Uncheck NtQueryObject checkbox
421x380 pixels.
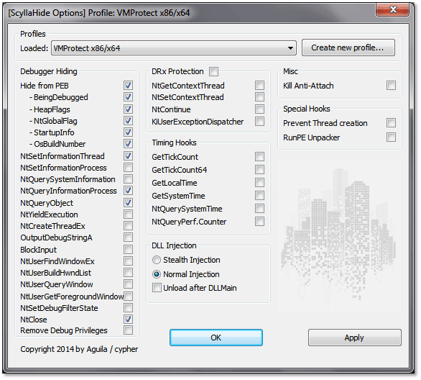tap(128, 203)
